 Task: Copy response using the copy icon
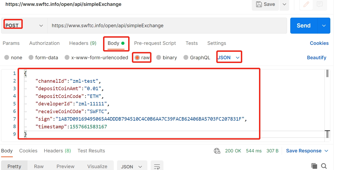[314, 166]
